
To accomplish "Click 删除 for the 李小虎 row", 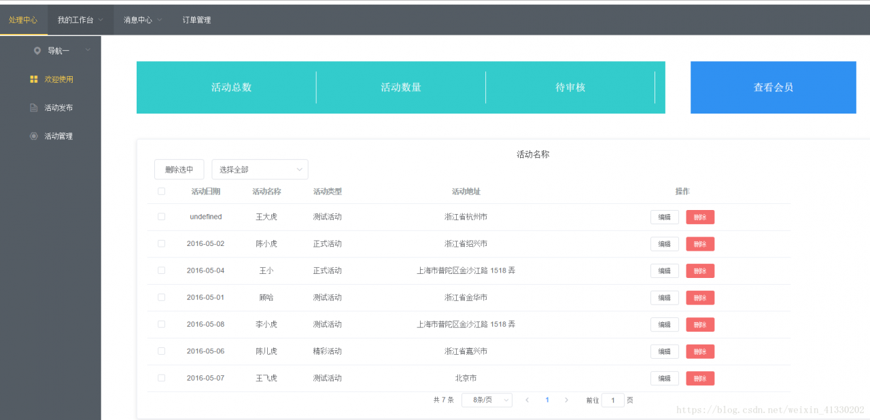I will click(x=700, y=324).
